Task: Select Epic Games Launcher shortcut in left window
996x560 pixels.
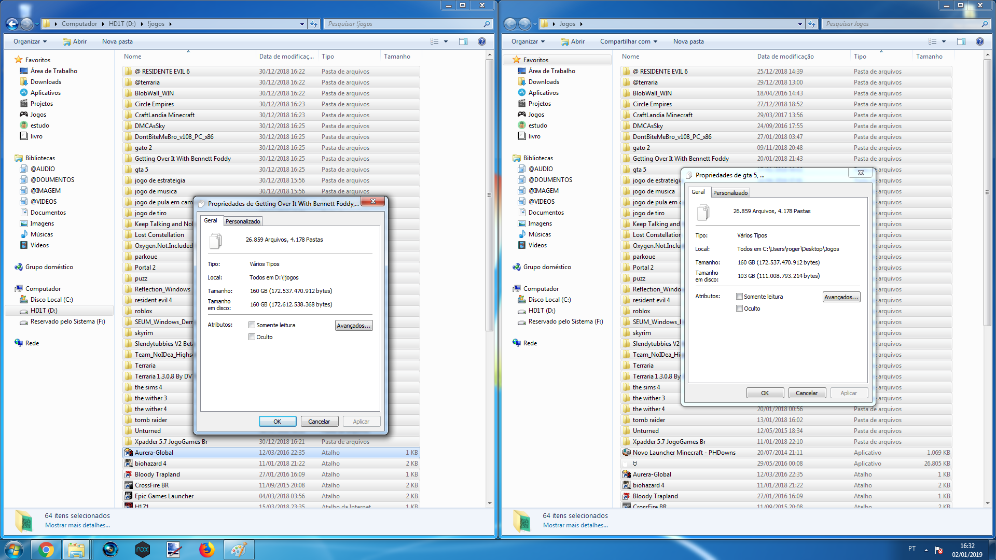Action: tap(271, 496)
